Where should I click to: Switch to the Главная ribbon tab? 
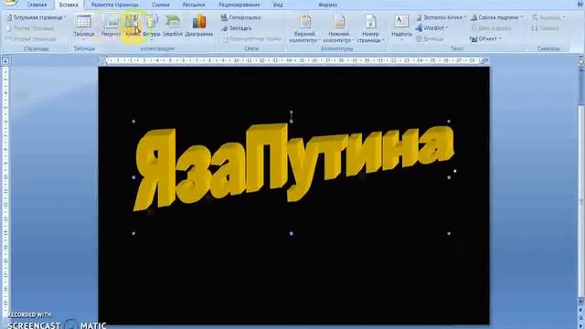37,5
